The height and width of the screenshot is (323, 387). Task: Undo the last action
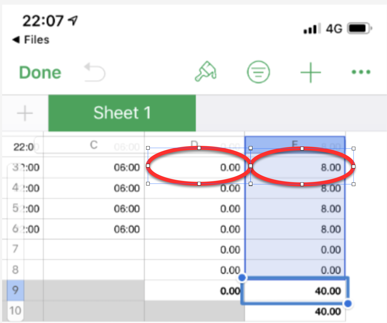(95, 72)
